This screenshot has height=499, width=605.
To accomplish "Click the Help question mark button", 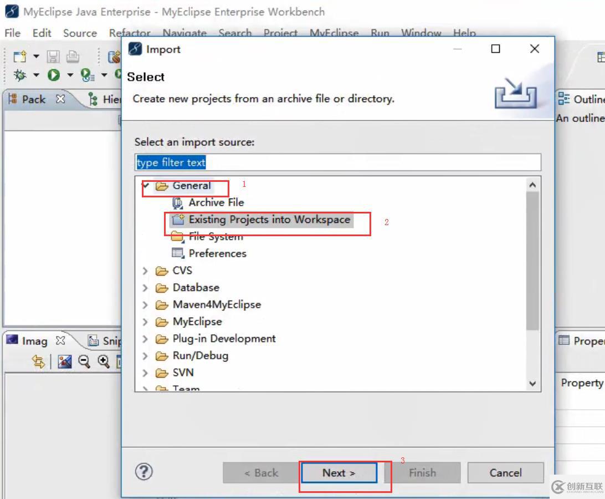I will click(144, 472).
